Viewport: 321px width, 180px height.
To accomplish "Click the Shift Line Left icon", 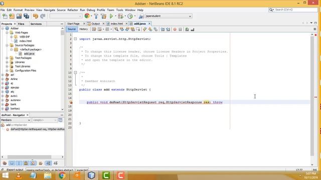I will click(x=163, y=29).
